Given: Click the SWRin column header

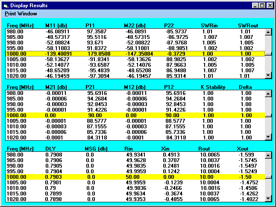Looking at the screenshot, I should click(209, 26).
